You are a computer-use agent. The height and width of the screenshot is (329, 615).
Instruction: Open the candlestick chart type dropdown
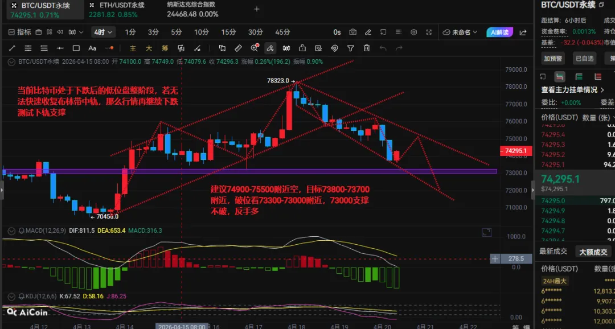click(76, 32)
